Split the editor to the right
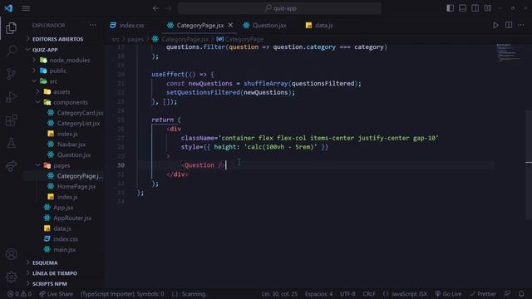The image size is (532, 299). (509, 25)
